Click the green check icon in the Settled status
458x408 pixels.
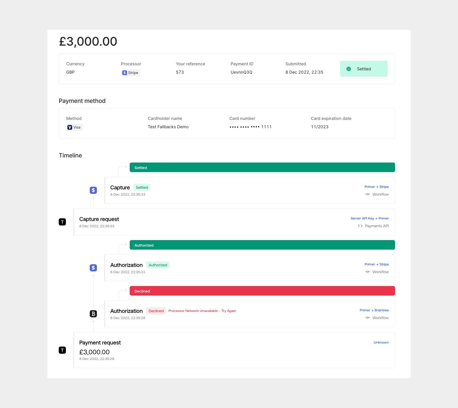(349, 69)
